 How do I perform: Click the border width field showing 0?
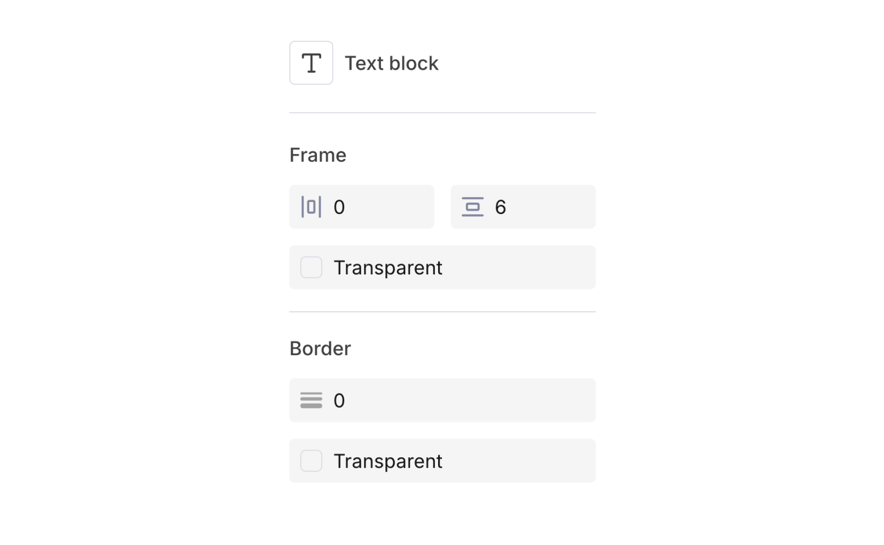click(x=435, y=400)
